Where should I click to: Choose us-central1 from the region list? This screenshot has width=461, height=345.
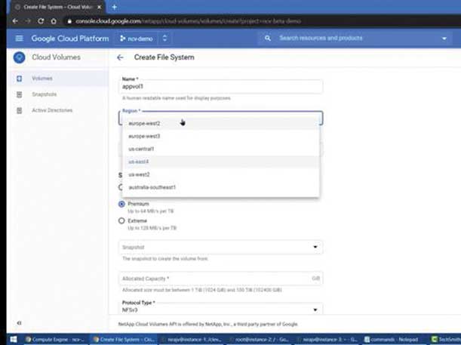point(142,149)
